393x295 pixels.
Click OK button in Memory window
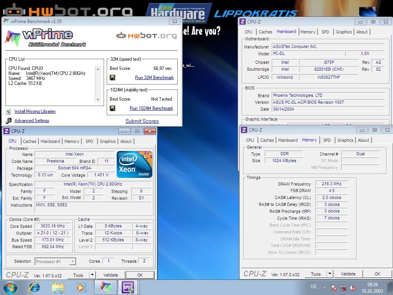click(x=378, y=274)
